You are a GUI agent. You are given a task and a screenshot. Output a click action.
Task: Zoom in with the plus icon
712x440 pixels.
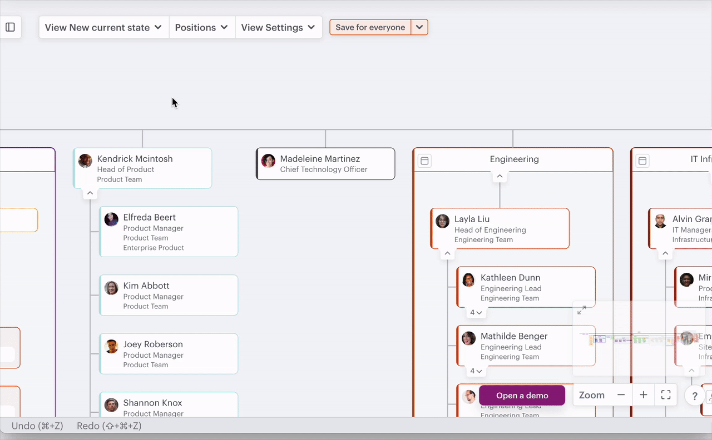[x=644, y=395]
